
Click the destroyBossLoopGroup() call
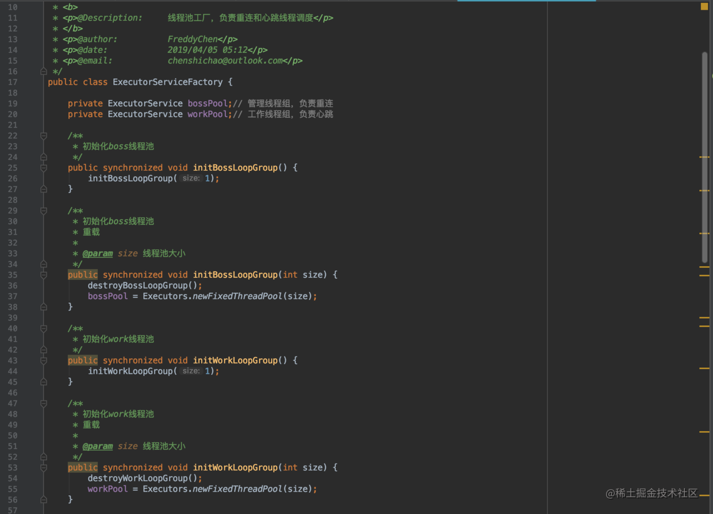tap(143, 286)
